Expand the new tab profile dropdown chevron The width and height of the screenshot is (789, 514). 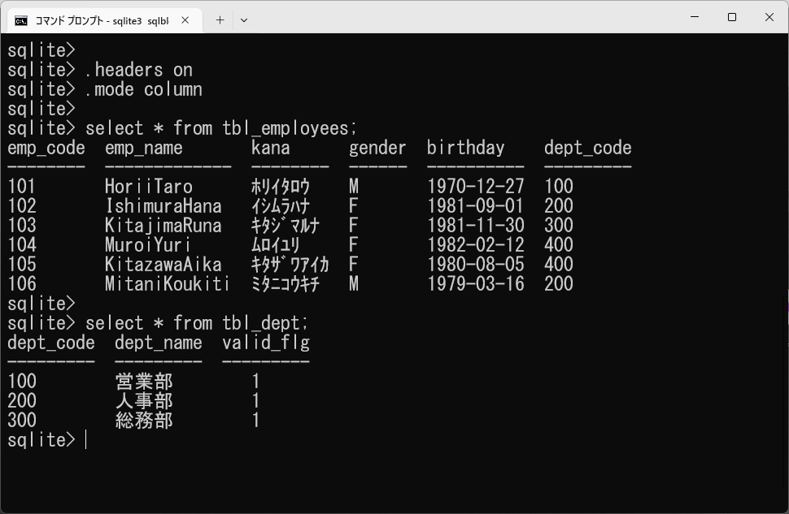pyautogui.click(x=244, y=20)
